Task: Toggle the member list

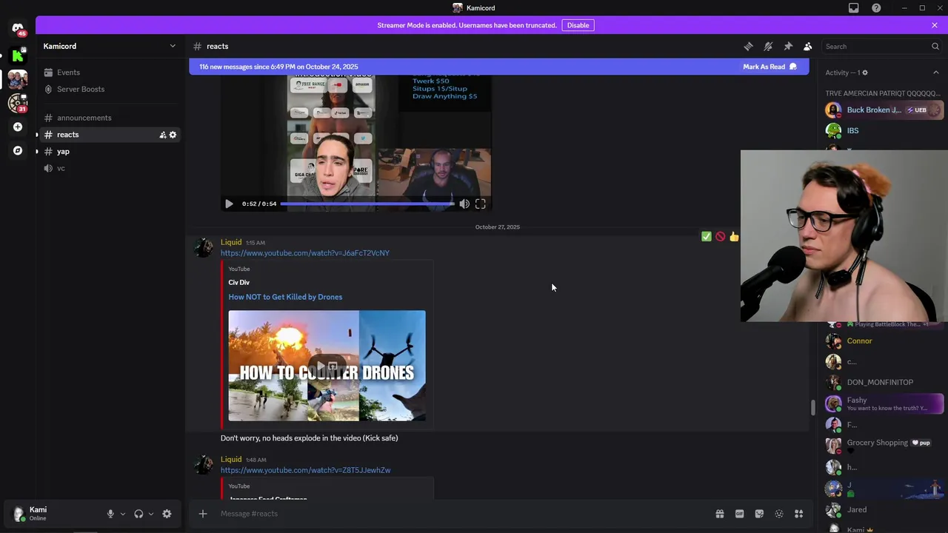Action: 807,46
